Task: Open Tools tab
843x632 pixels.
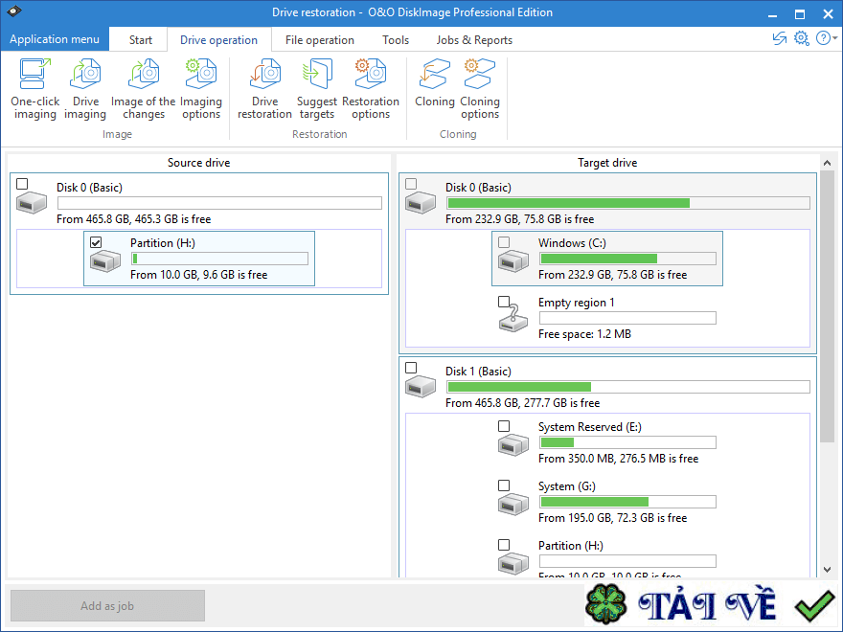Action: point(396,40)
